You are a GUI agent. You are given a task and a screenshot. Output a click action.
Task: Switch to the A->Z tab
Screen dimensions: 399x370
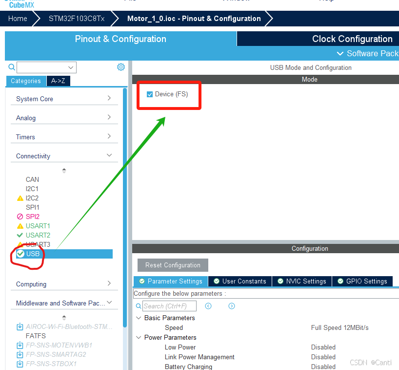pyautogui.click(x=58, y=81)
